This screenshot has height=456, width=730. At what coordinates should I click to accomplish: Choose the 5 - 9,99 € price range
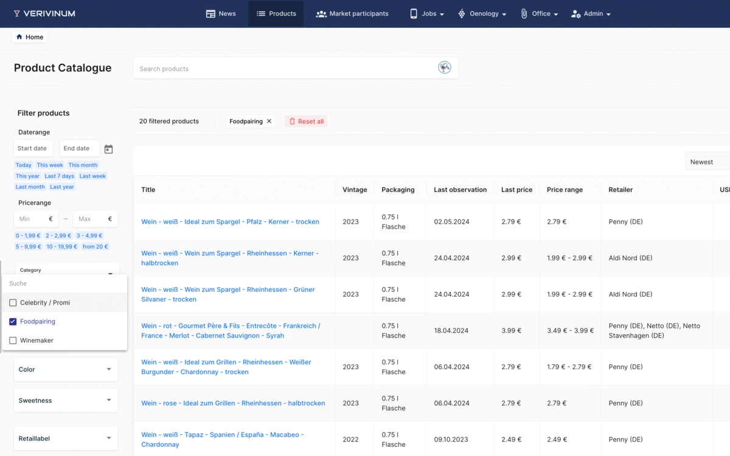click(29, 247)
